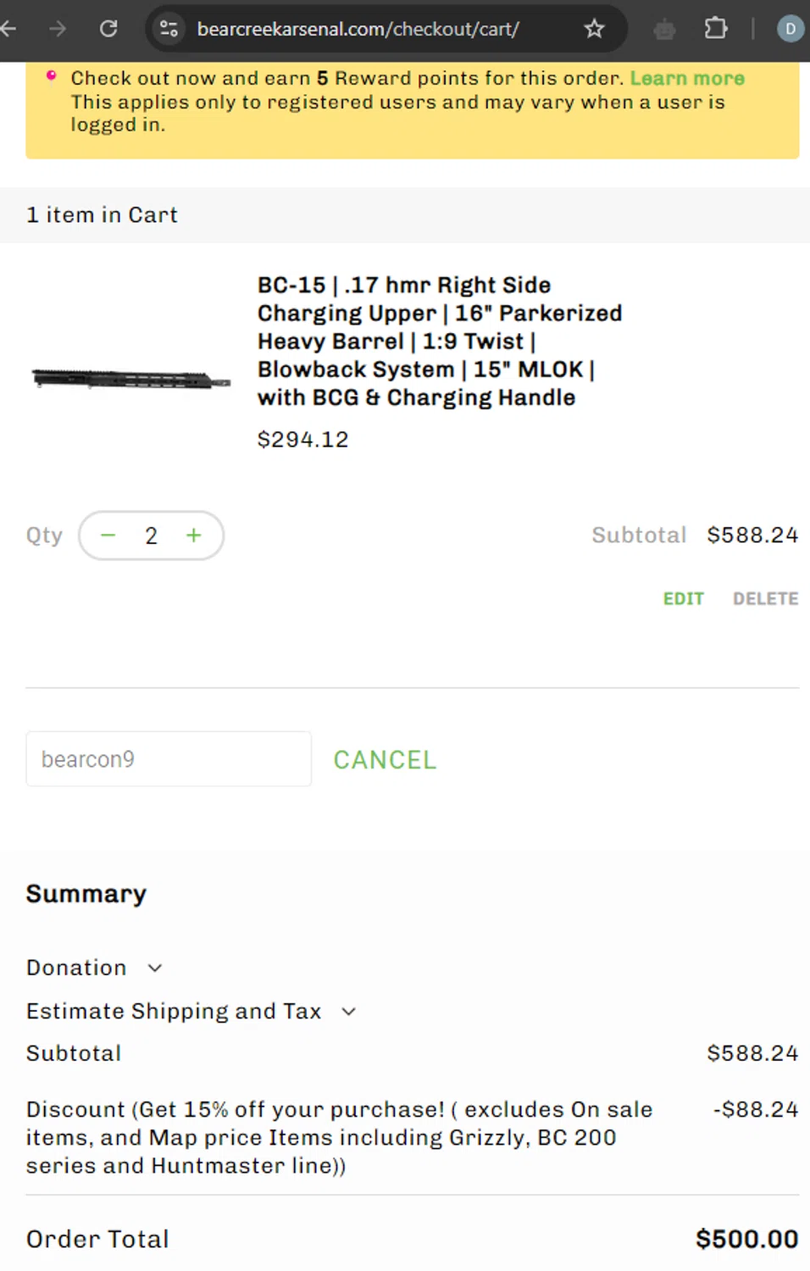Reload the cart page
Image resolution: width=810 pixels, height=1271 pixels.
click(x=108, y=29)
